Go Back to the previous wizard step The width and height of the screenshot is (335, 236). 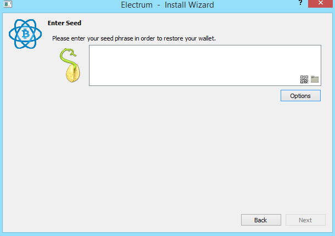coord(261,220)
